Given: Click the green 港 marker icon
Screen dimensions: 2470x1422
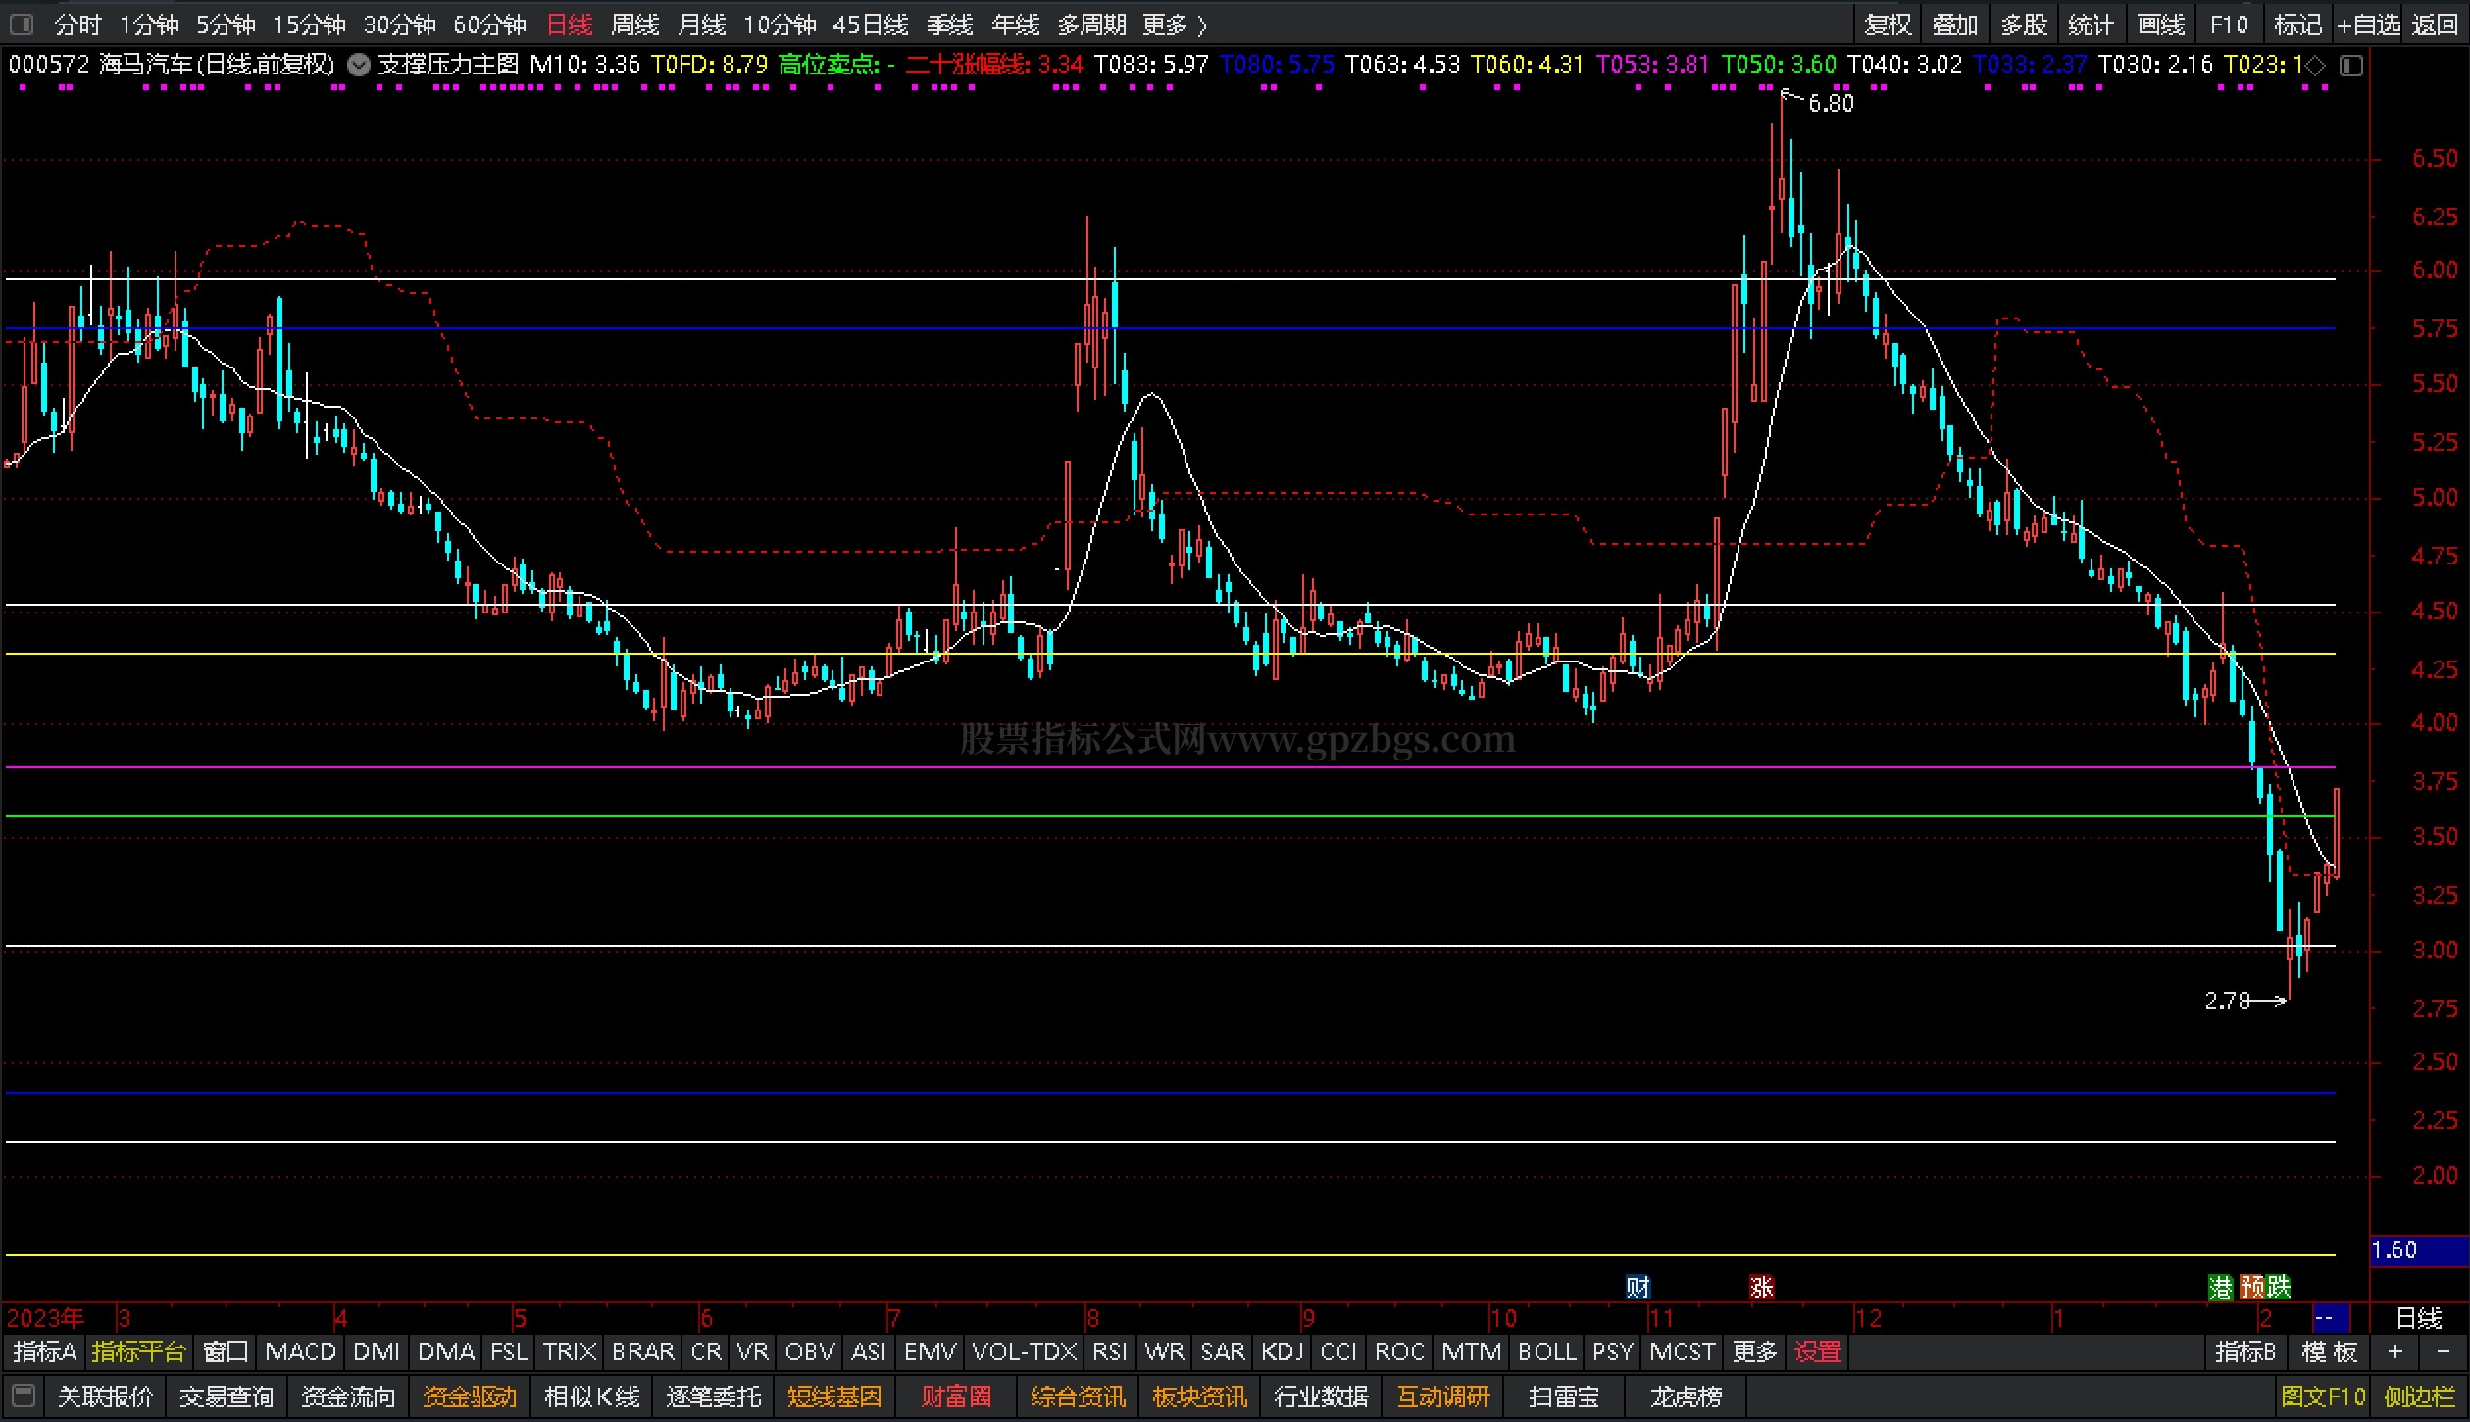Looking at the screenshot, I should [2220, 1287].
